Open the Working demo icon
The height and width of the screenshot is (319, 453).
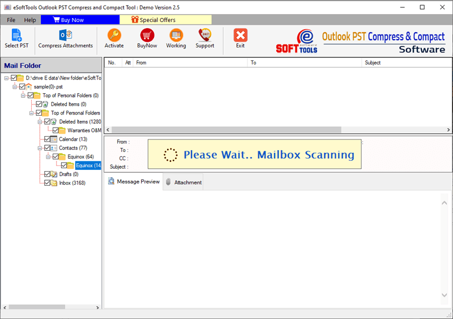[176, 35]
